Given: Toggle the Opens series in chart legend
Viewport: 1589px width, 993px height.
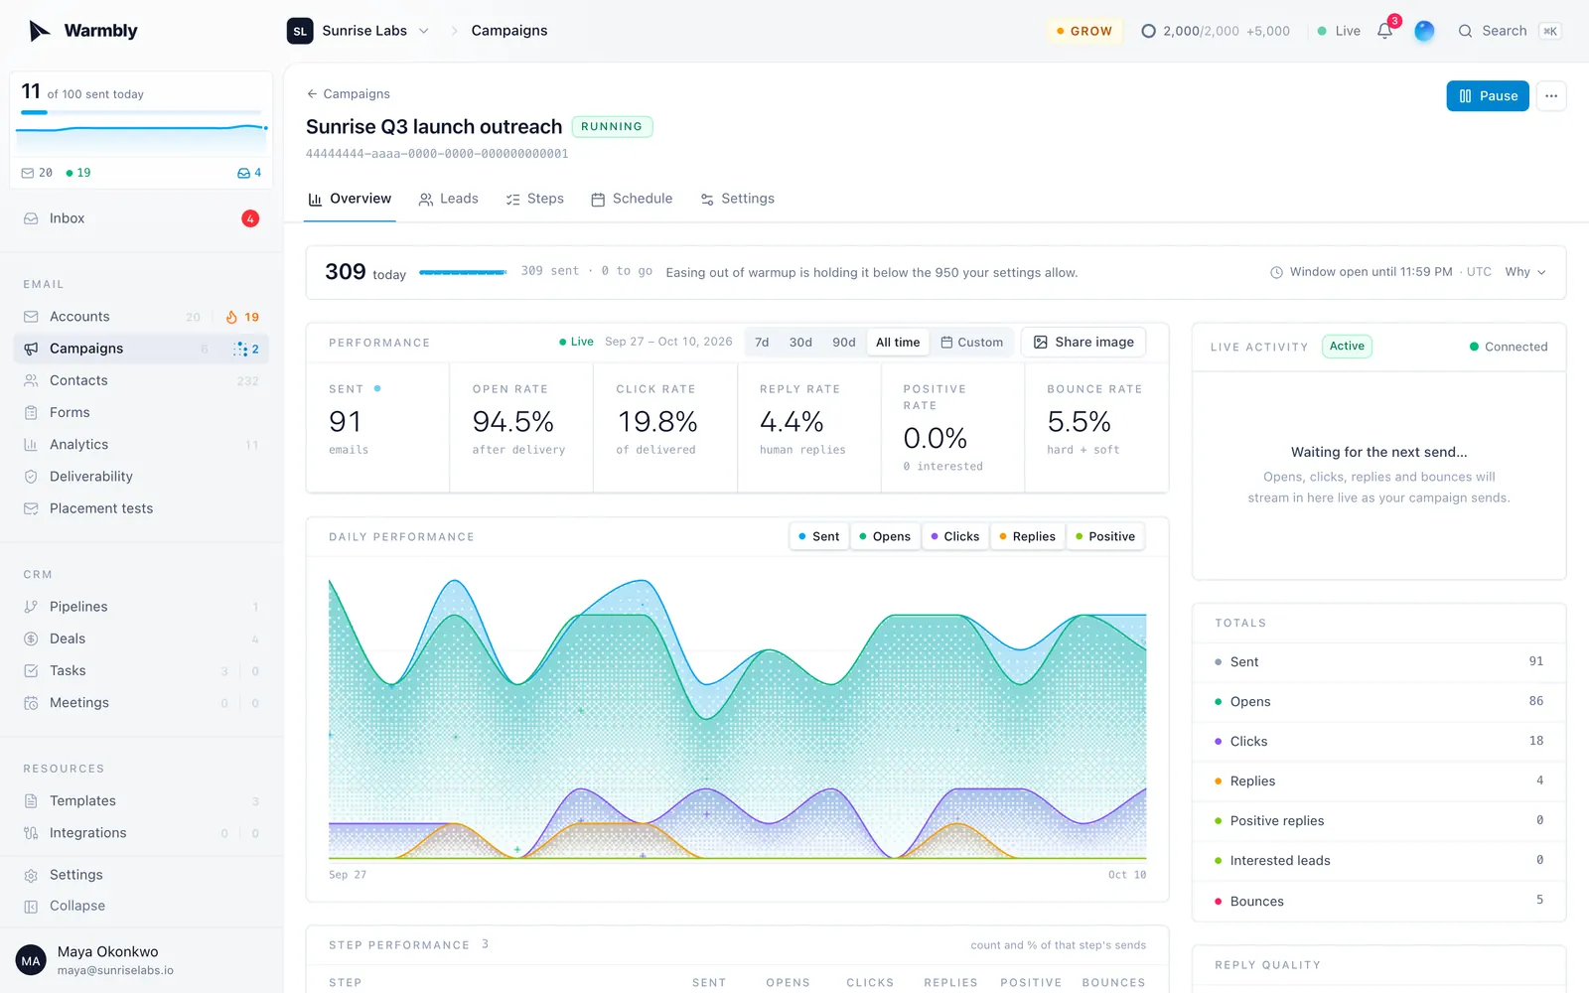Looking at the screenshot, I should [x=885, y=536].
